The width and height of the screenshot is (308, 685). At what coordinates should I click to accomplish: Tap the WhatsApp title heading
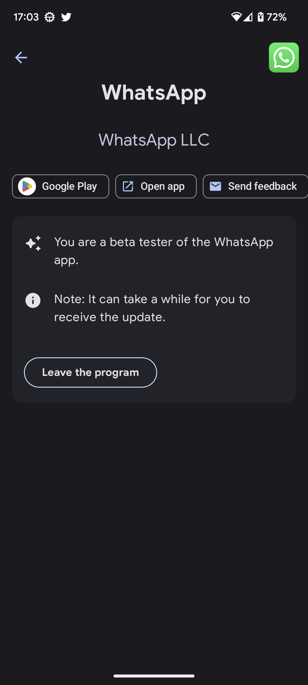[154, 92]
